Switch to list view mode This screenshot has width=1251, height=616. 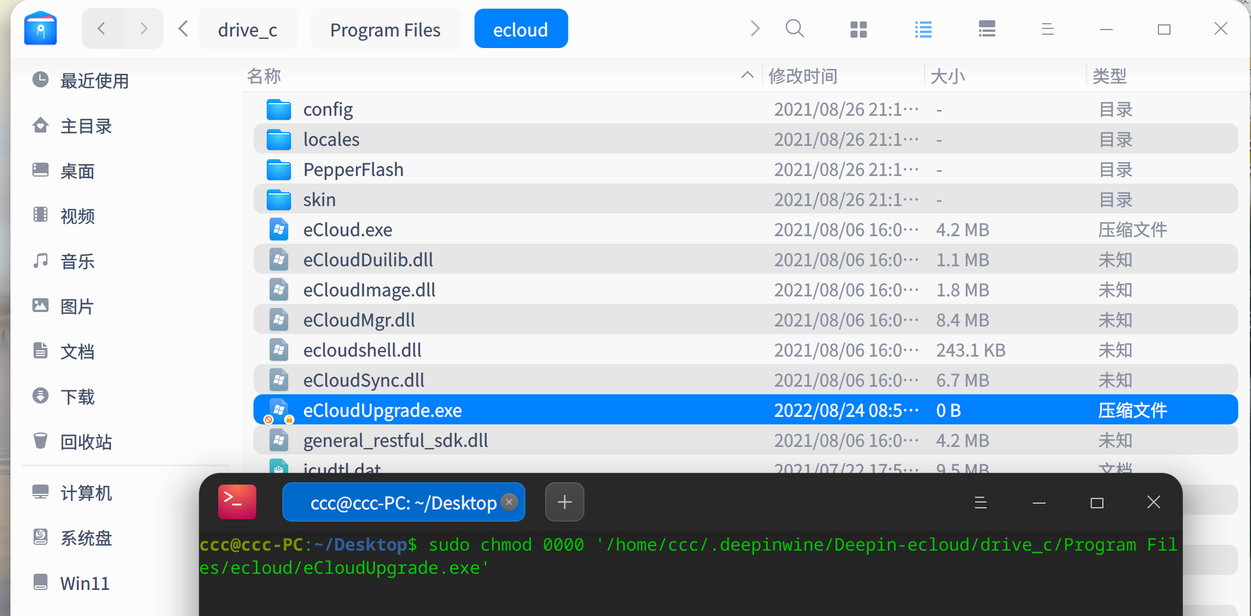point(923,29)
